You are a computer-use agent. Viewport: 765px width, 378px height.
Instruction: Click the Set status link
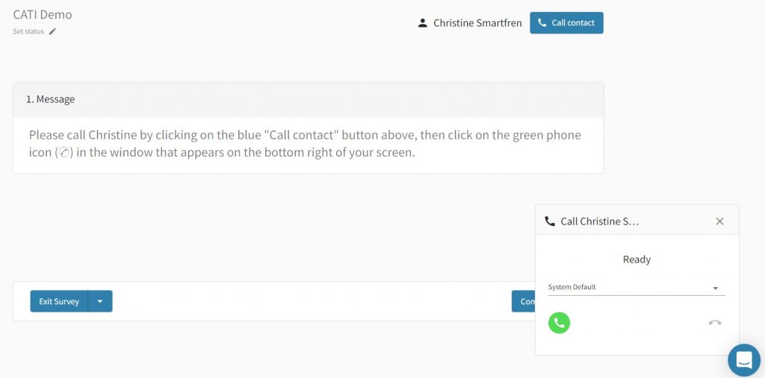click(28, 31)
